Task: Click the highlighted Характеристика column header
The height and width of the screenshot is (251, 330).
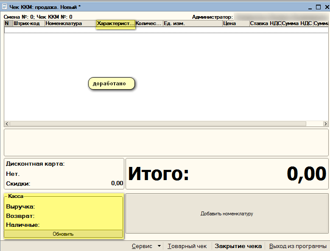Action: point(115,23)
